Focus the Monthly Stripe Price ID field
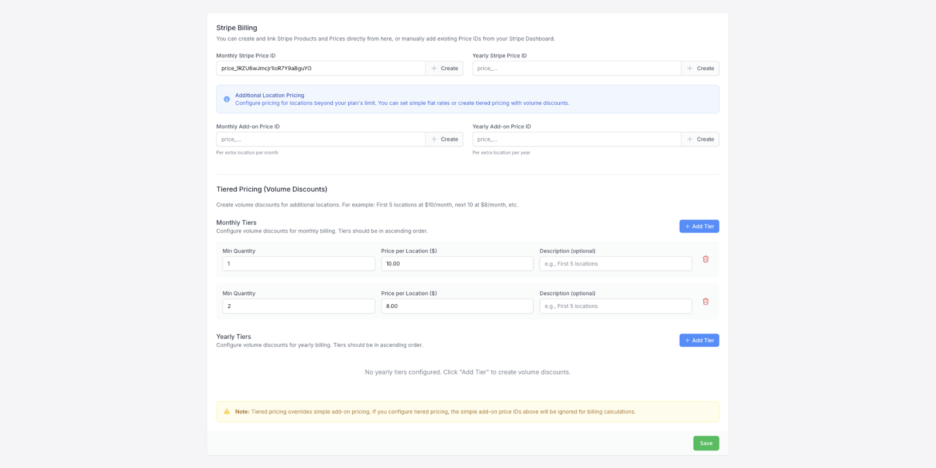The width and height of the screenshot is (936, 468). click(x=321, y=68)
